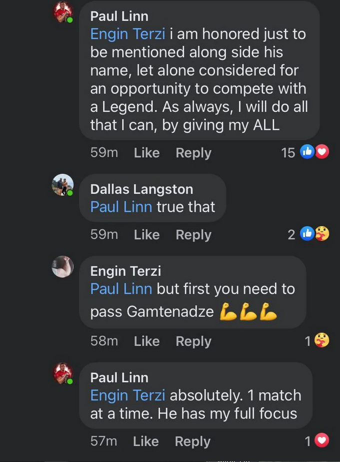Like Engin Terzi's Gamtenadze comment

pyautogui.click(x=146, y=341)
